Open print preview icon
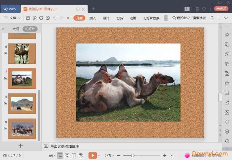The image size is (232, 160). 48,18
